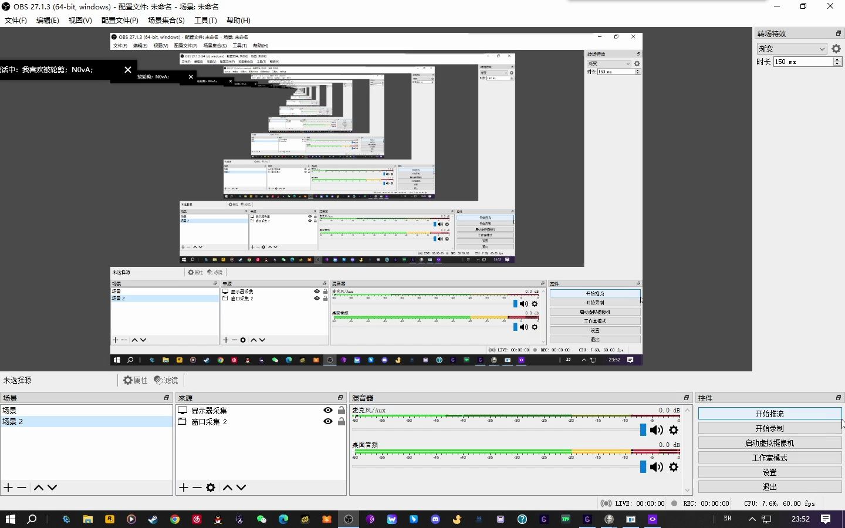Move the selected source down
The image size is (845, 528).
point(241,488)
